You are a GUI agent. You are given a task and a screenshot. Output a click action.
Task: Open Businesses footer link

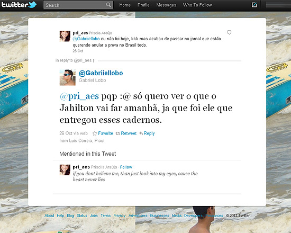[x=160, y=216]
